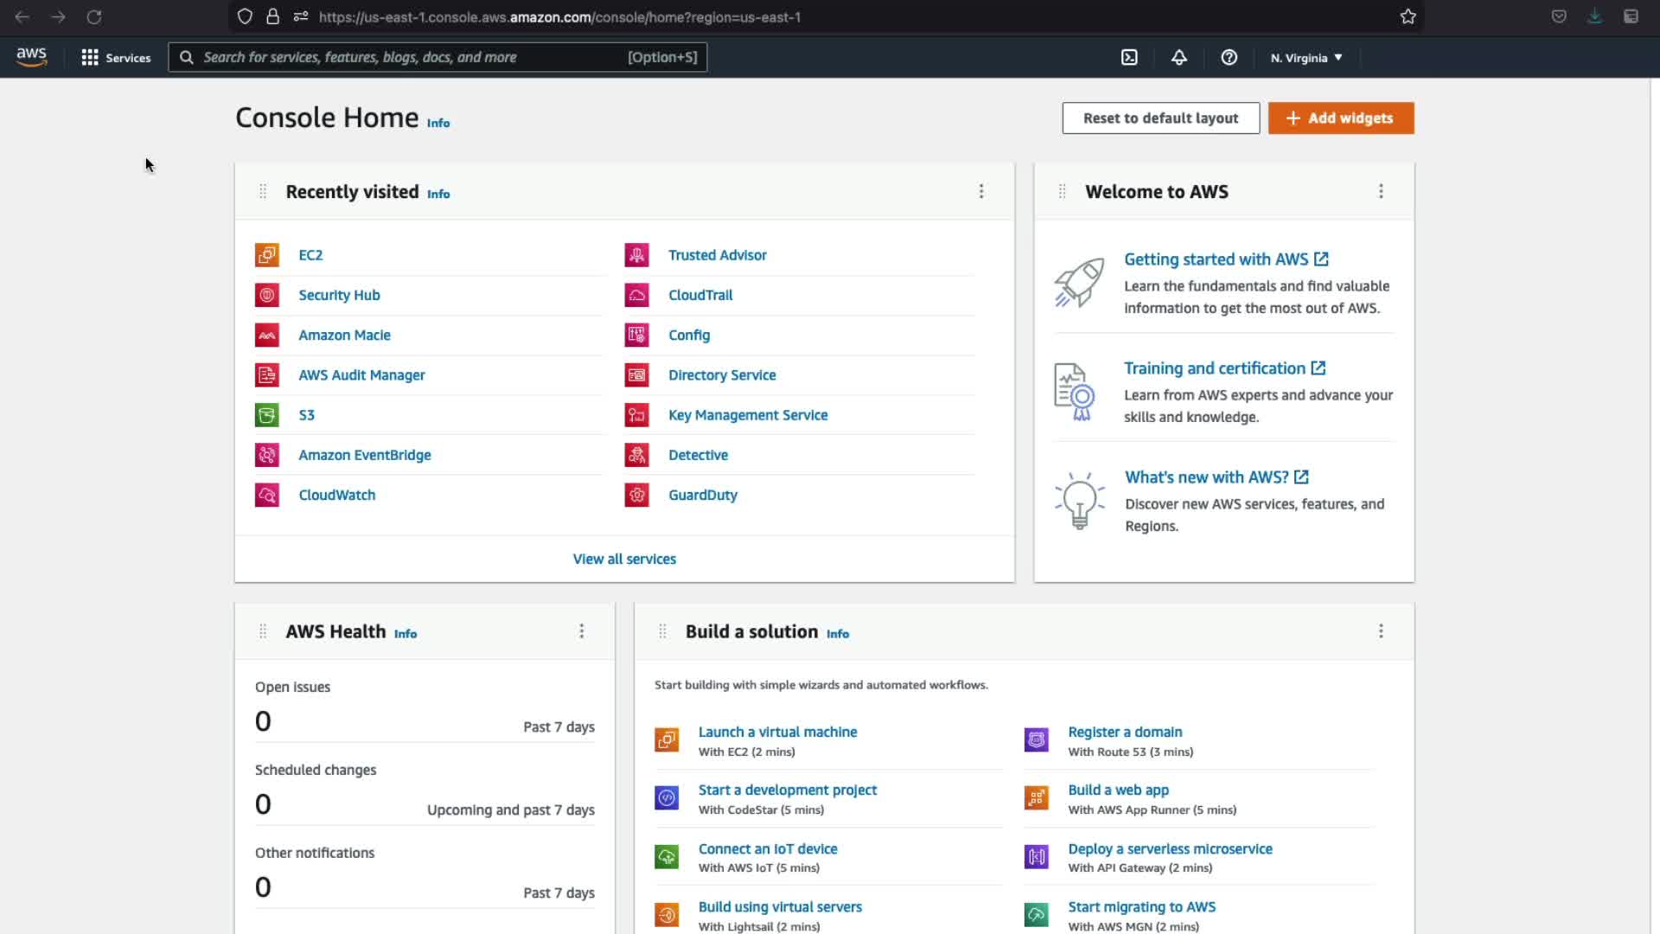Screen dimensions: 1660x934
Task: Open View all services link
Action: tap(624, 559)
